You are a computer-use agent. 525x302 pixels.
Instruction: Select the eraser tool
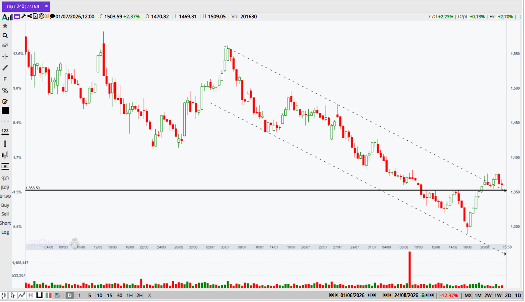point(5,45)
